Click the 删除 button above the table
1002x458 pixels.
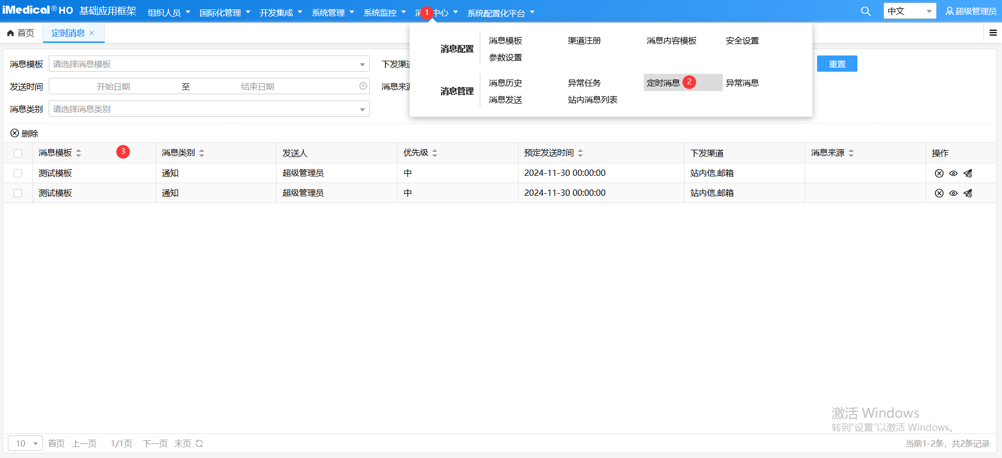25,133
